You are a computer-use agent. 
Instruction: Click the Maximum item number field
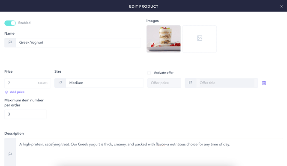[x=25, y=114]
